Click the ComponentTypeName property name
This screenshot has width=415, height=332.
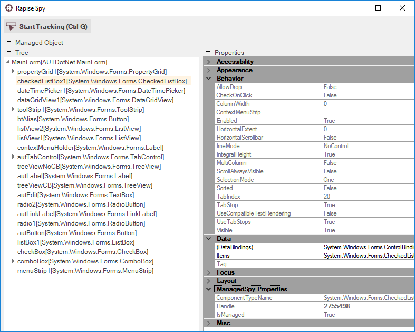coord(244,298)
